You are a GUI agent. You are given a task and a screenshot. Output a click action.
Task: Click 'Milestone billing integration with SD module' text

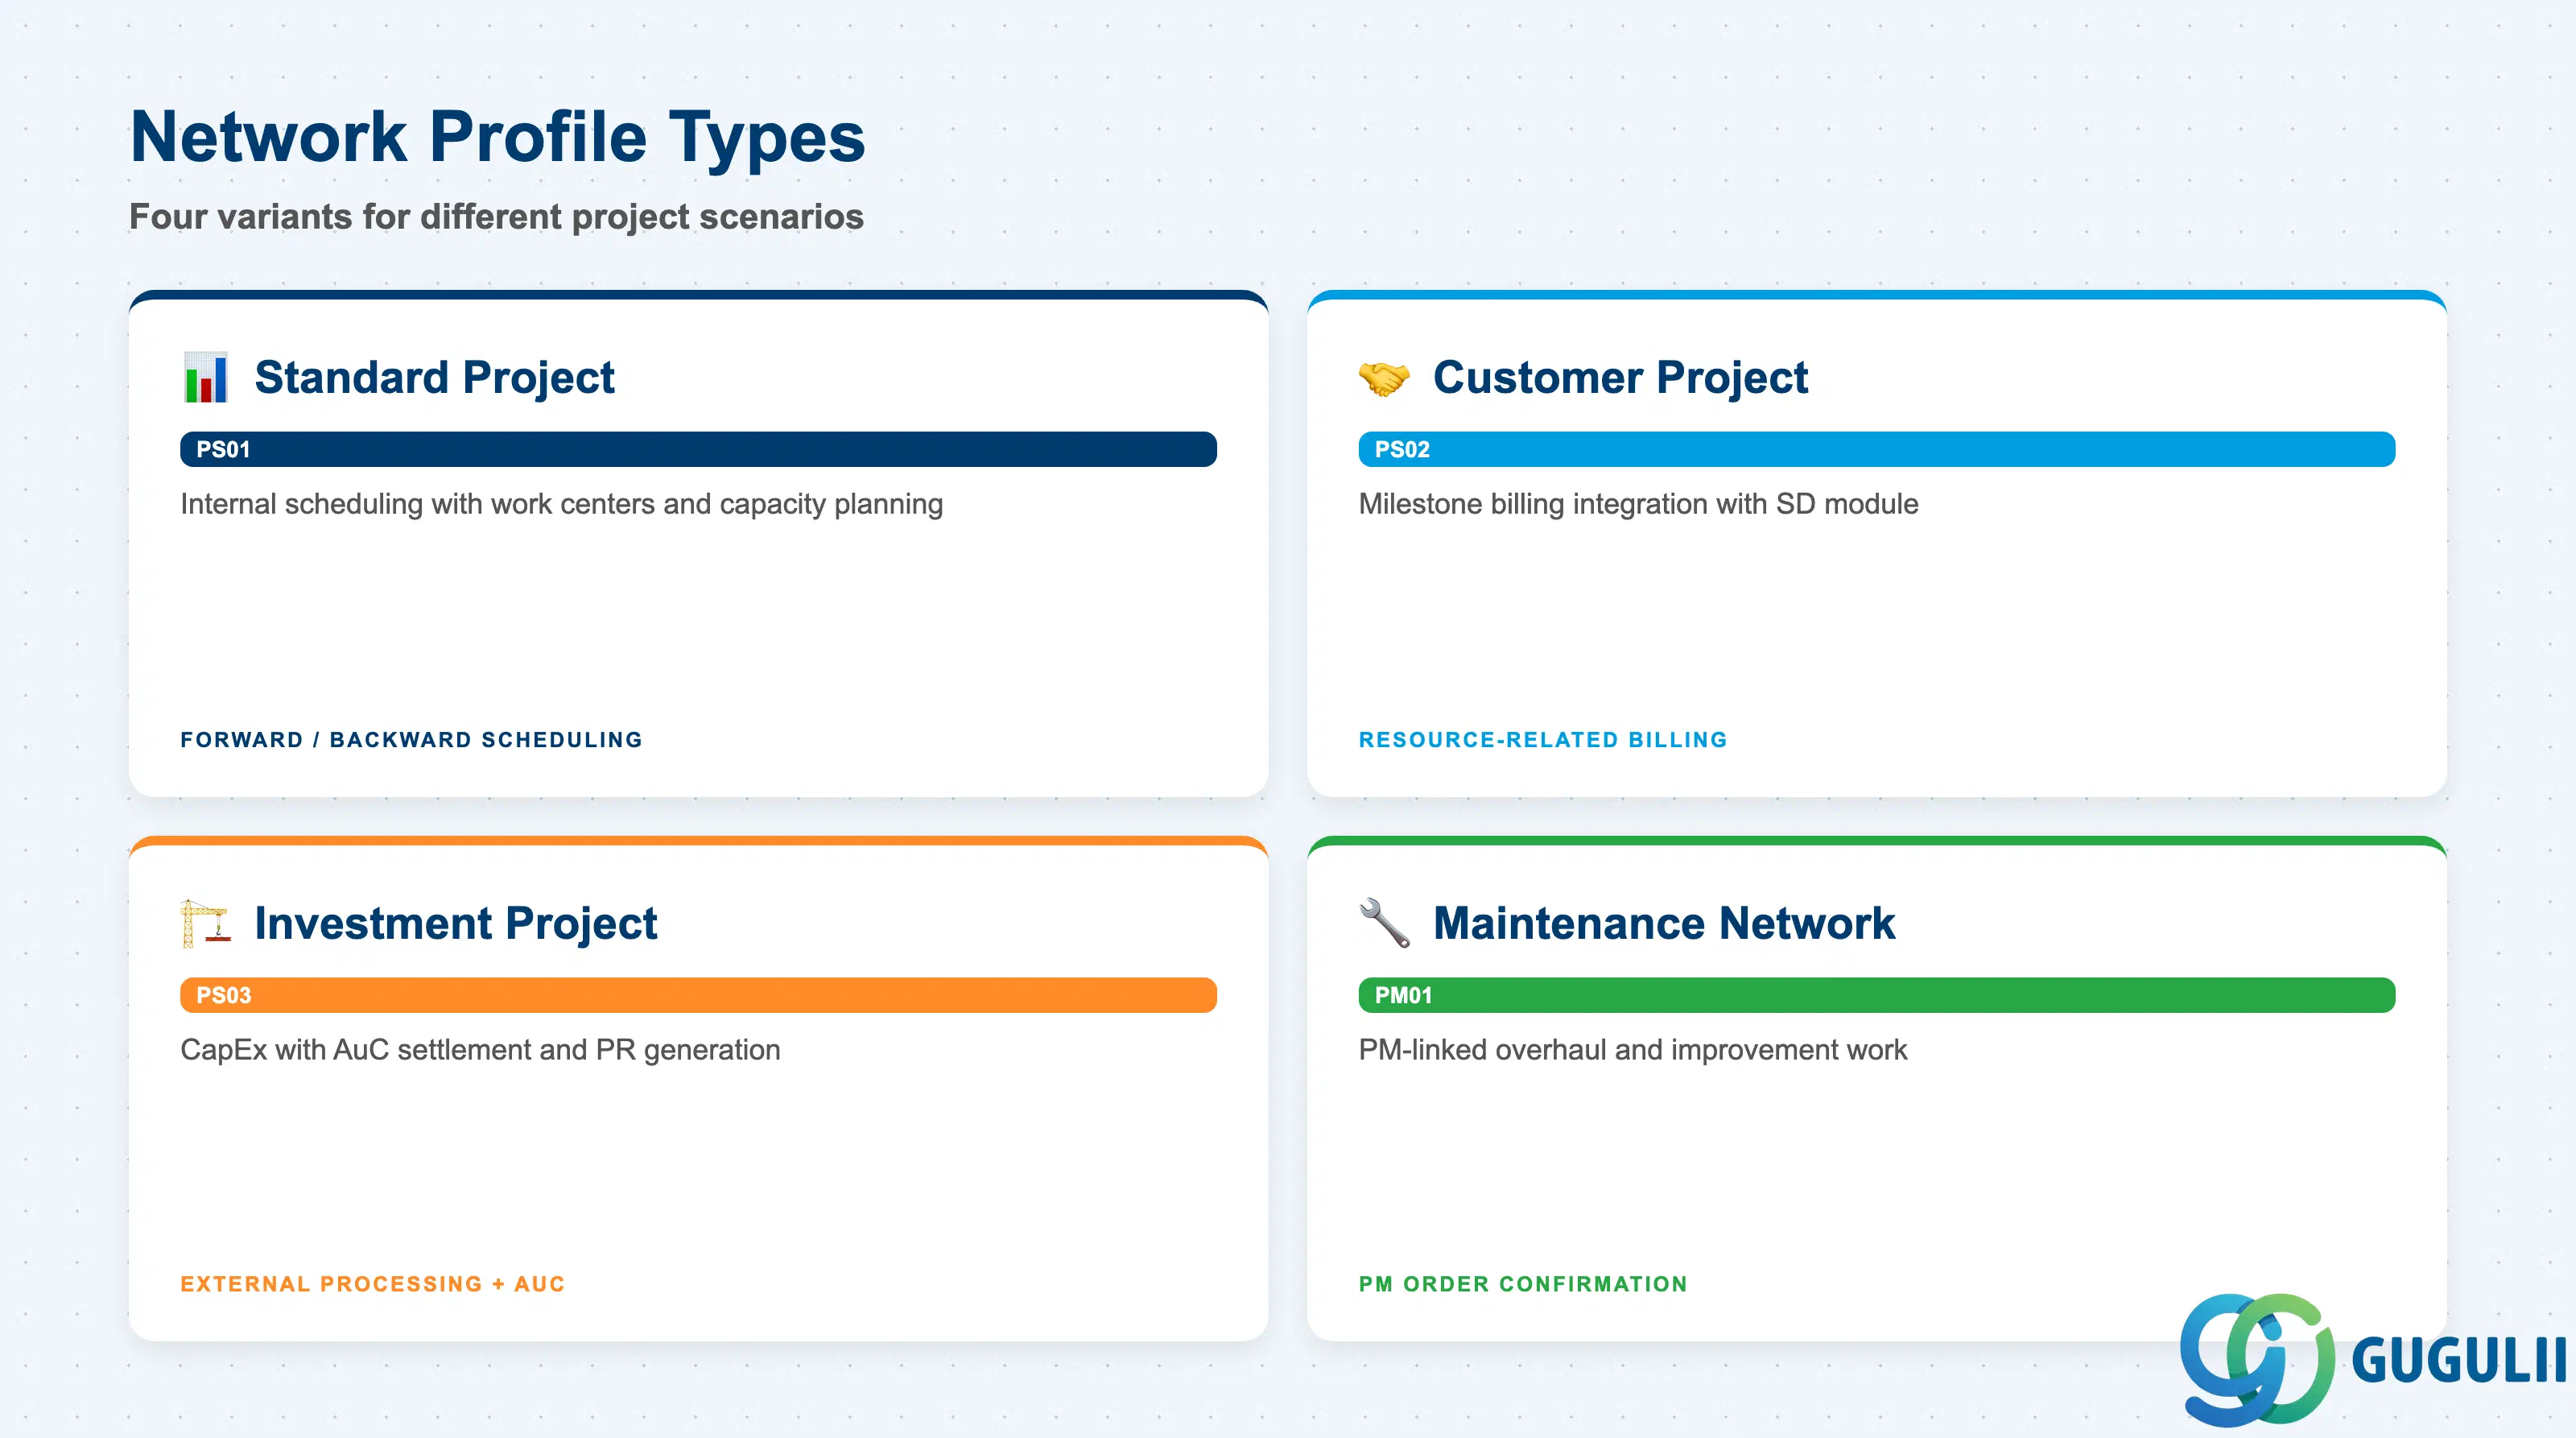[1638, 504]
